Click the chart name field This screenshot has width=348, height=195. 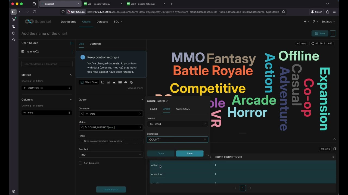click(x=45, y=34)
